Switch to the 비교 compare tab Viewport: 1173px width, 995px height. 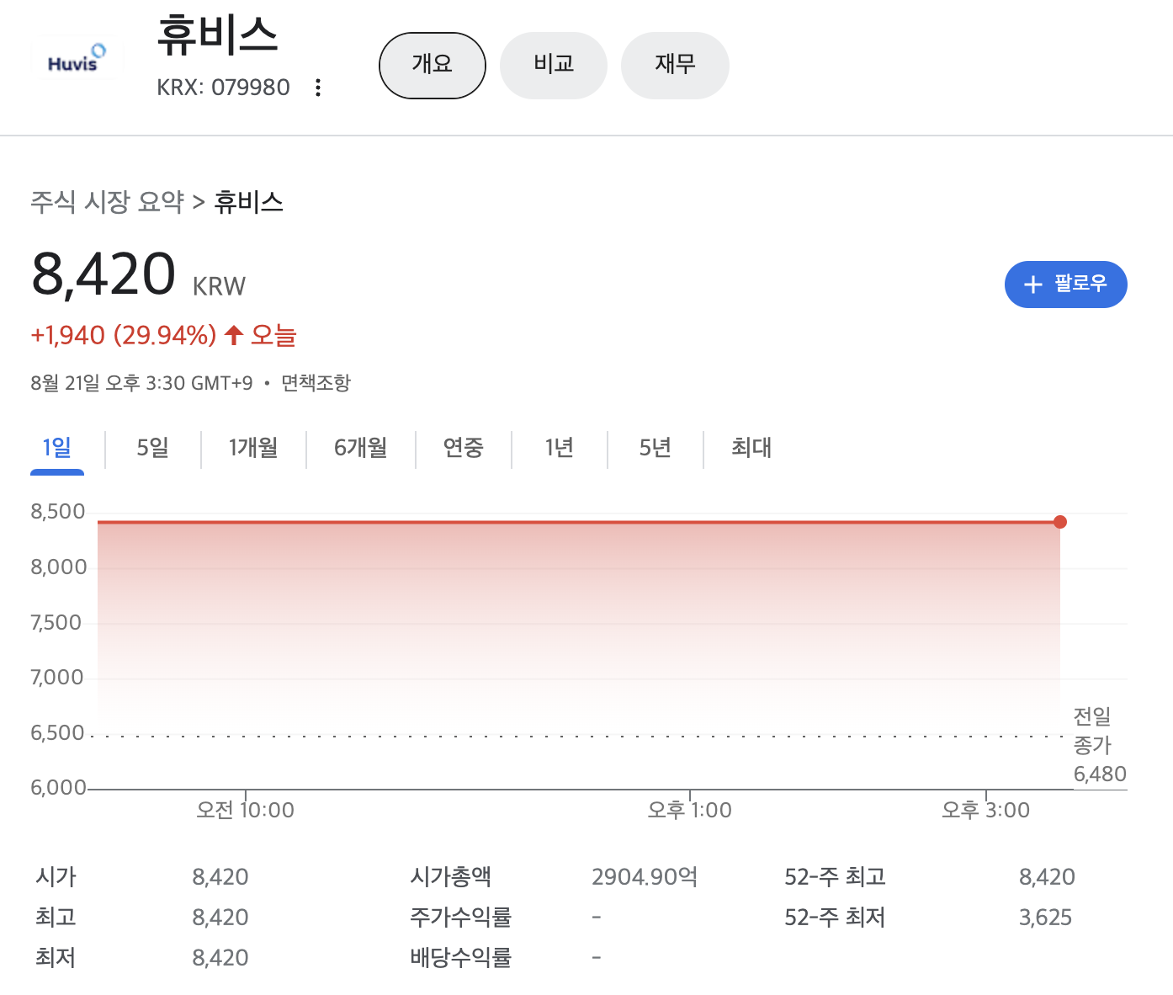(554, 66)
